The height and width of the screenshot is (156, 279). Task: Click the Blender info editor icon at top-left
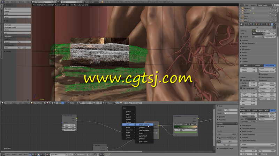pyautogui.click(x=3, y=2)
